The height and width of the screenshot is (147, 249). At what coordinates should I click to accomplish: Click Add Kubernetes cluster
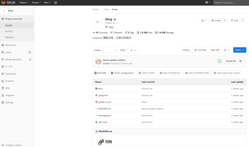[x=227, y=73]
